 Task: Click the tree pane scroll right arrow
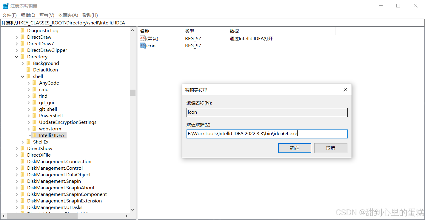127,216
